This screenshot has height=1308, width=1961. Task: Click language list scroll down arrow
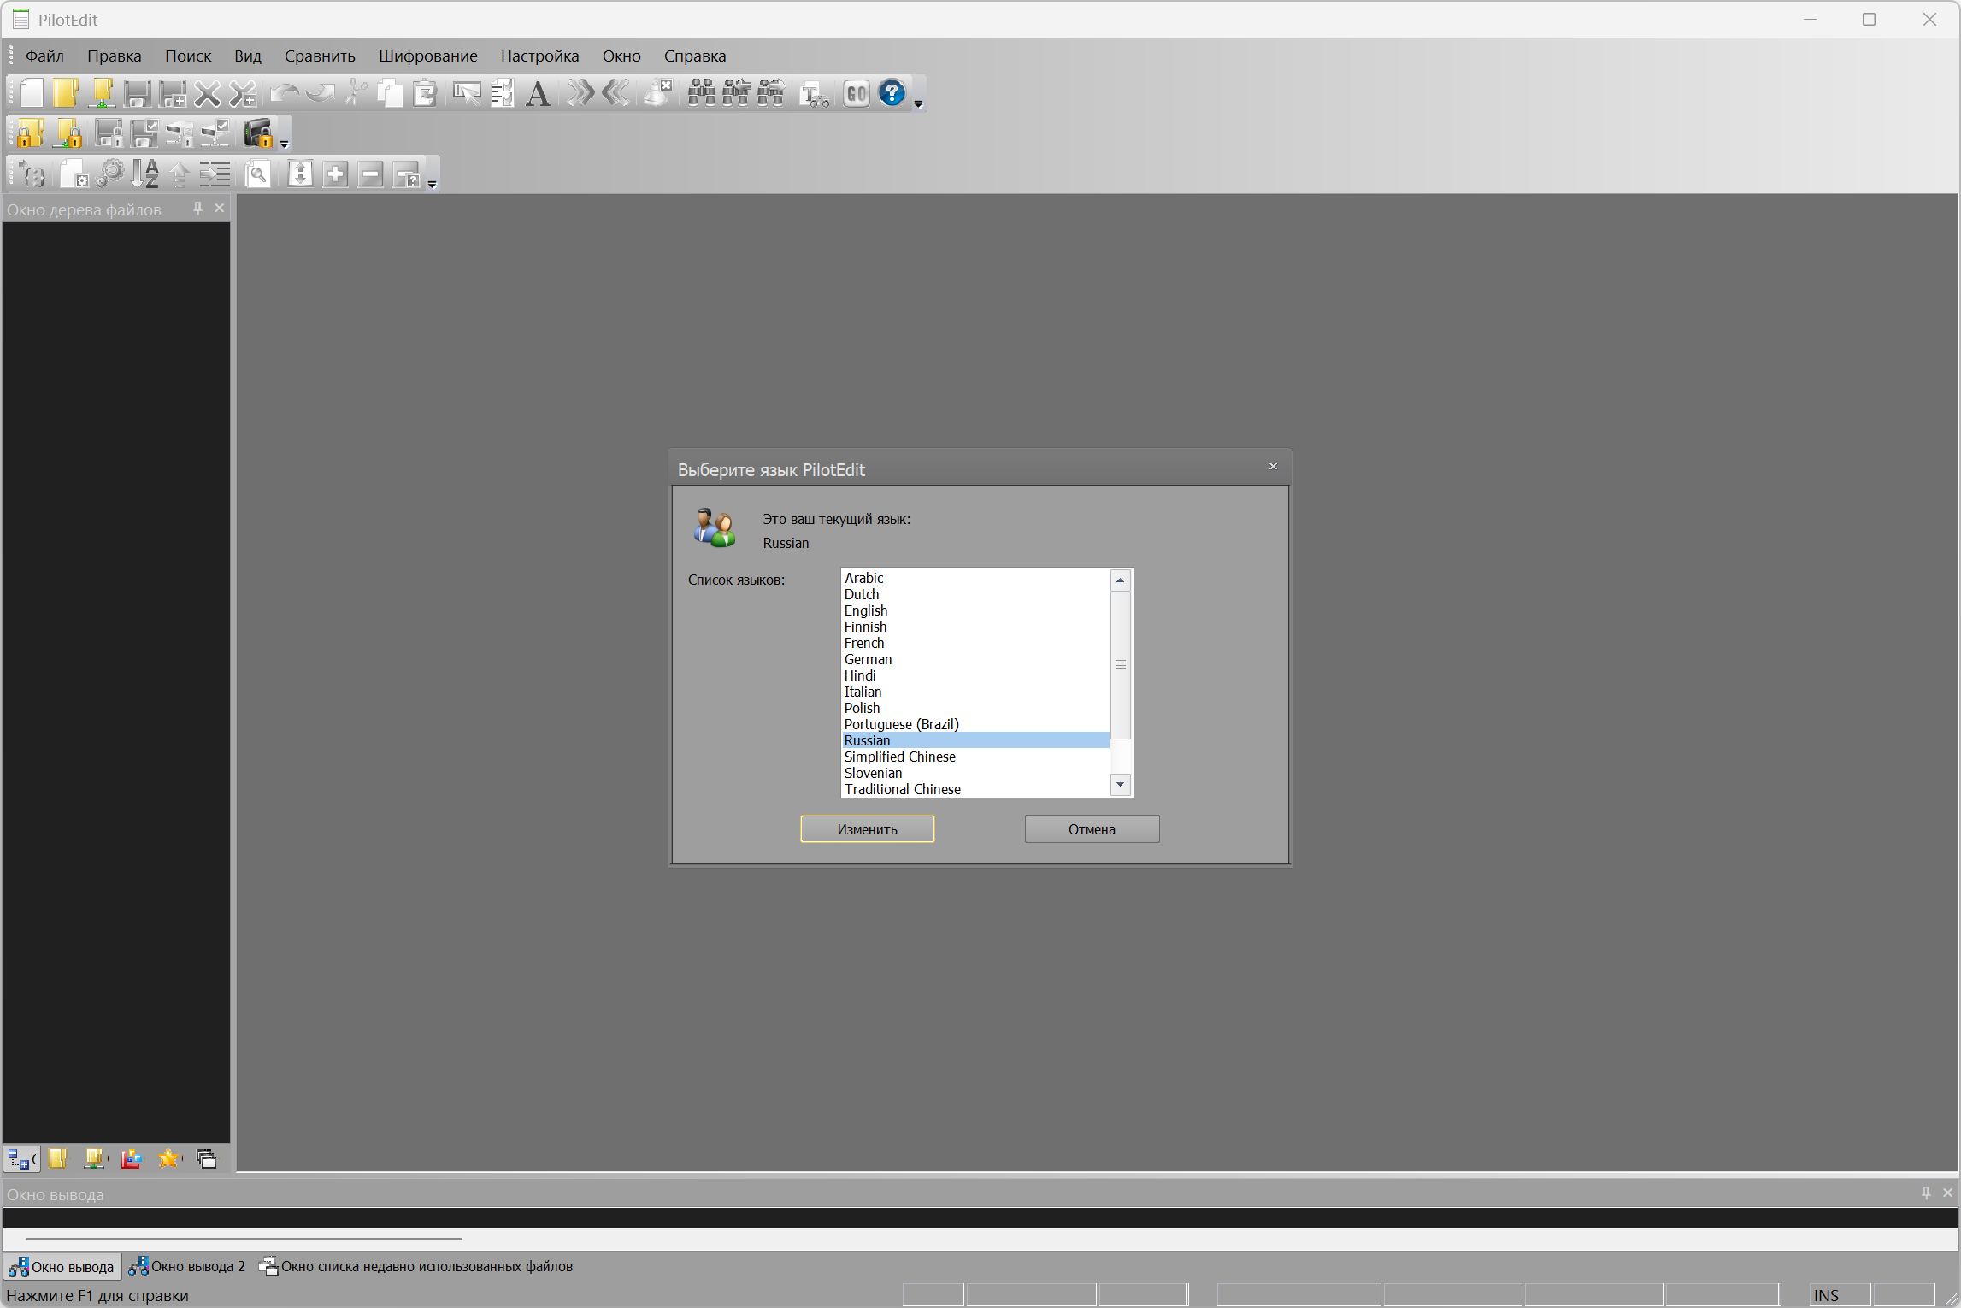coord(1120,785)
